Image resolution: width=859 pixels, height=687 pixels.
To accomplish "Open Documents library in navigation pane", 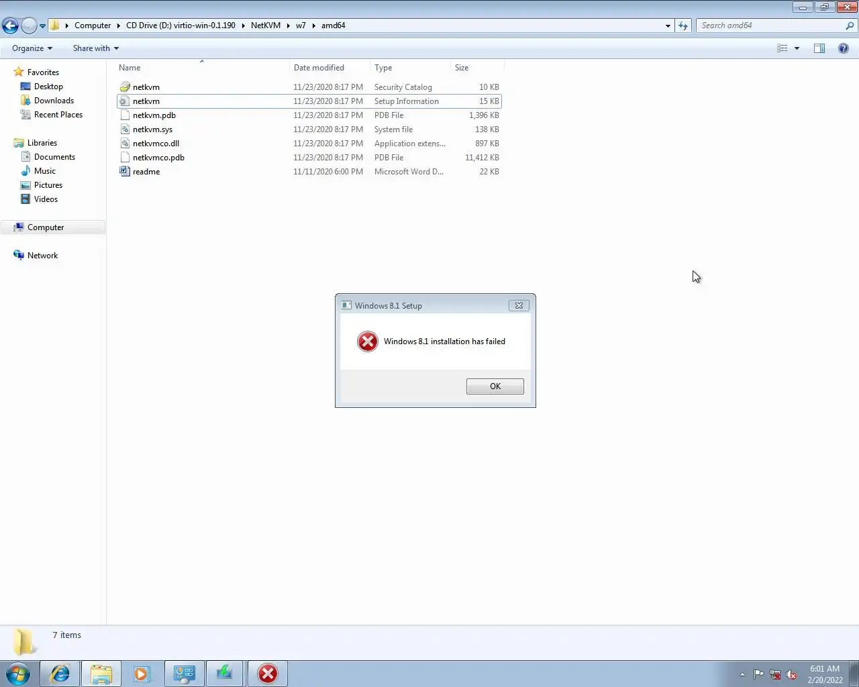I will click(x=54, y=157).
